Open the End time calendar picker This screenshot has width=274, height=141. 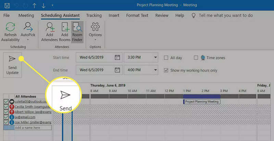click(x=117, y=70)
